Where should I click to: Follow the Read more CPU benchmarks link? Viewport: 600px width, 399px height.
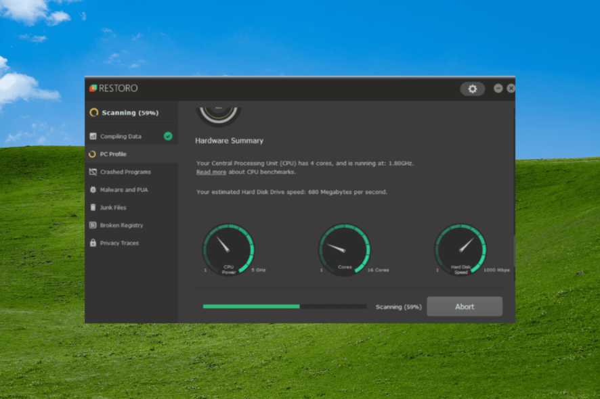pos(211,172)
